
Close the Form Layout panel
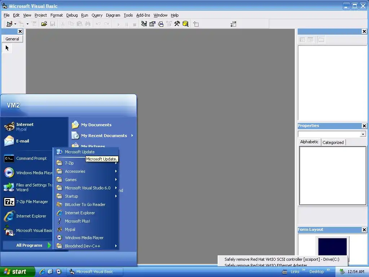pyautogui.click(x=364, y=230)
